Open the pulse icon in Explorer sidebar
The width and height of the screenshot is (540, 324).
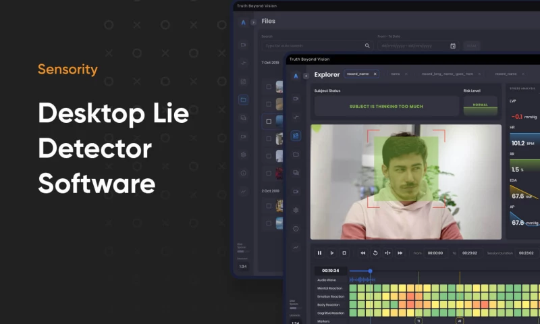tap(296, 117)
